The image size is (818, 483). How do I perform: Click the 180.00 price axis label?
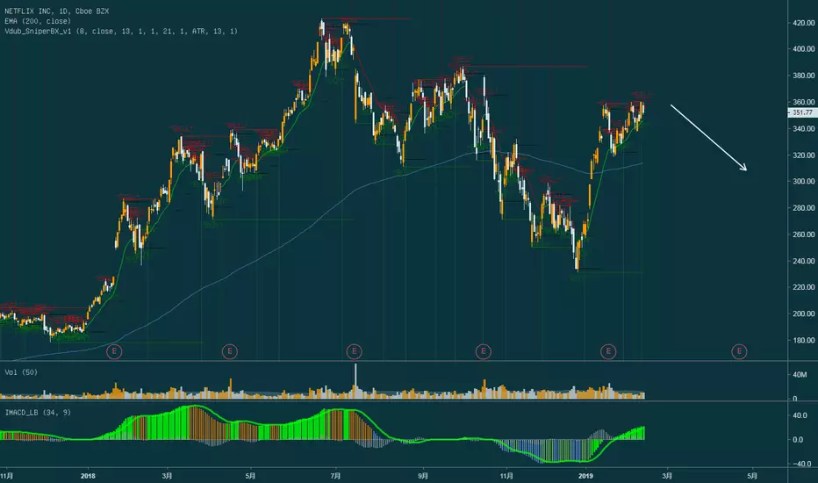tap(803, 341)
